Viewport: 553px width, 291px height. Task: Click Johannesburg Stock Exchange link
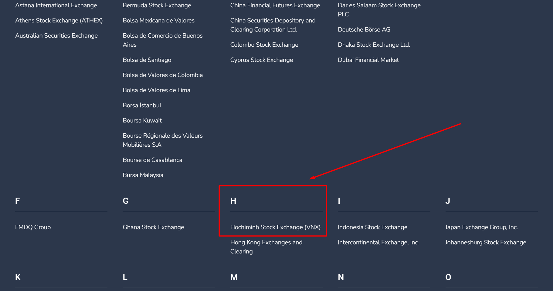coord(486,242)
